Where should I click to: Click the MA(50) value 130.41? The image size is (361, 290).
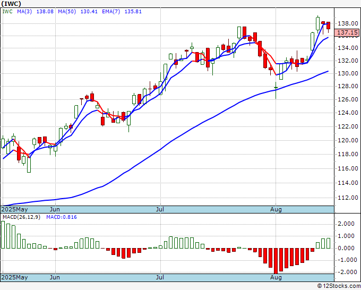89,12
